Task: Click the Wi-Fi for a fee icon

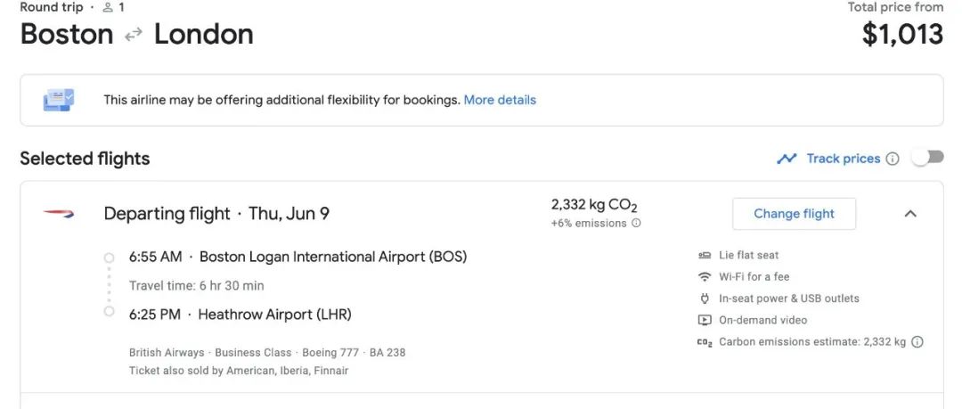Action: (705, 277)
